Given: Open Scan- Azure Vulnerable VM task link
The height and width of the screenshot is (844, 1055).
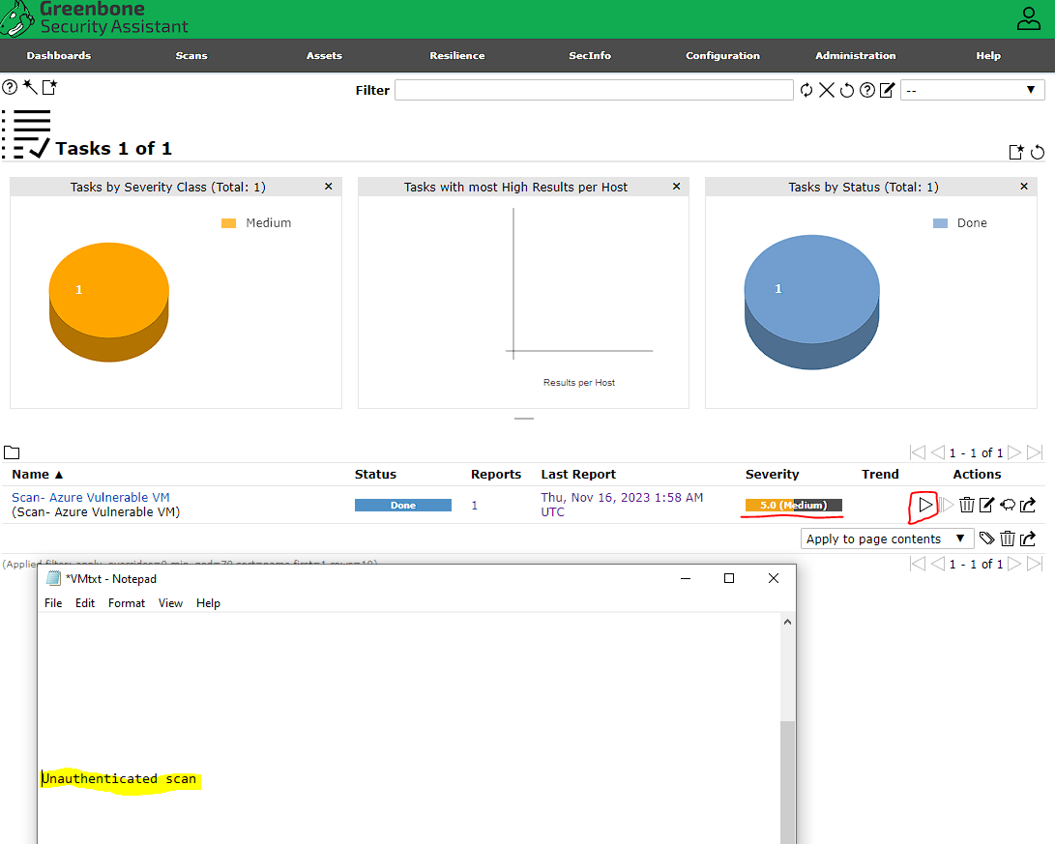Looking at the screenshot, I should coord(91,497).
